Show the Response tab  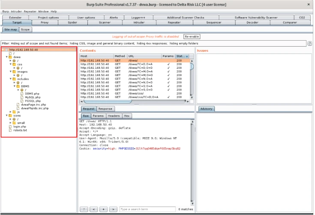click(105, 109)
